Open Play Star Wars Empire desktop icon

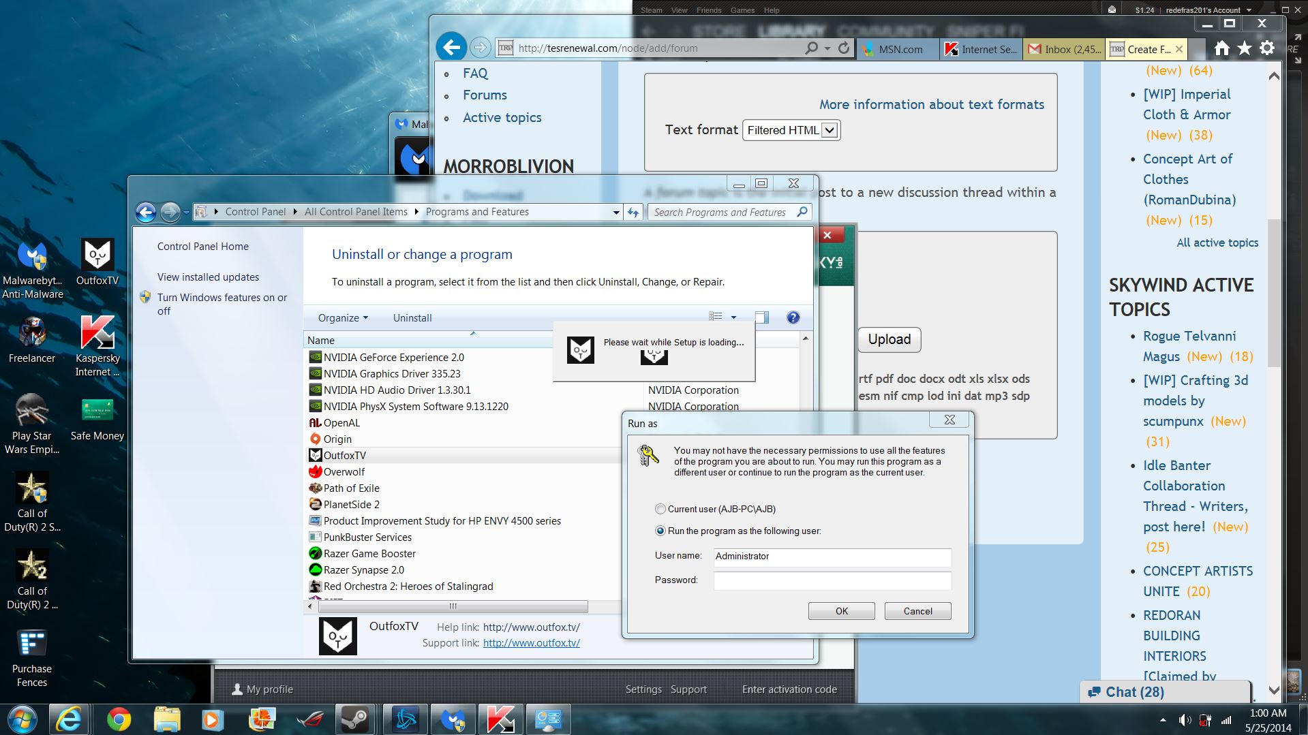(32, 424)
